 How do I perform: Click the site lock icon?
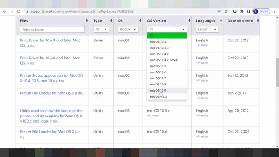point(27,11)
